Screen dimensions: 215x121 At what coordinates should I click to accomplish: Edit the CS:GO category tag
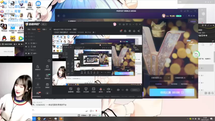61,32
